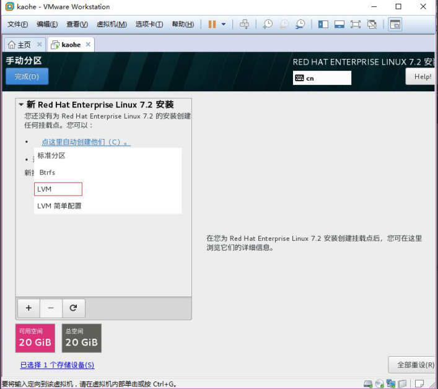Click the network adapter status icon

click(391, 383)
